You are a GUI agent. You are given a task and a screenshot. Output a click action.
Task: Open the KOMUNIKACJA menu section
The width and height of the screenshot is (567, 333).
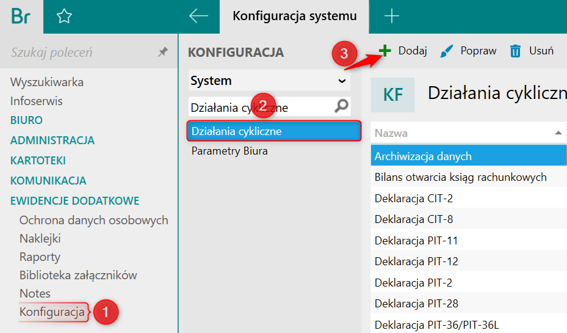[48, 181]
